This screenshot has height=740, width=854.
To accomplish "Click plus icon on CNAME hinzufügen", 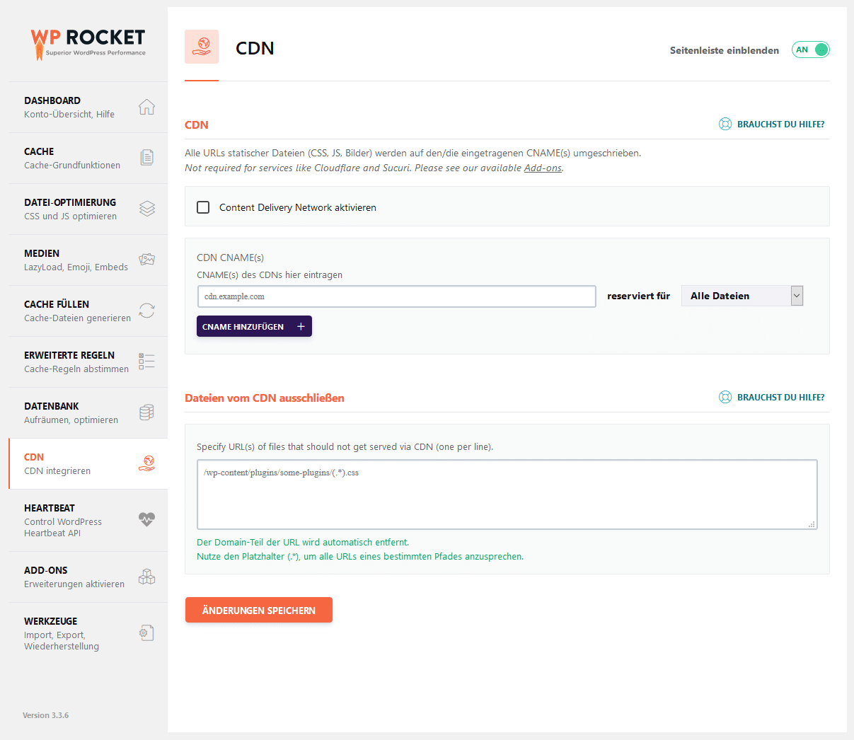I will pos(301,326).
